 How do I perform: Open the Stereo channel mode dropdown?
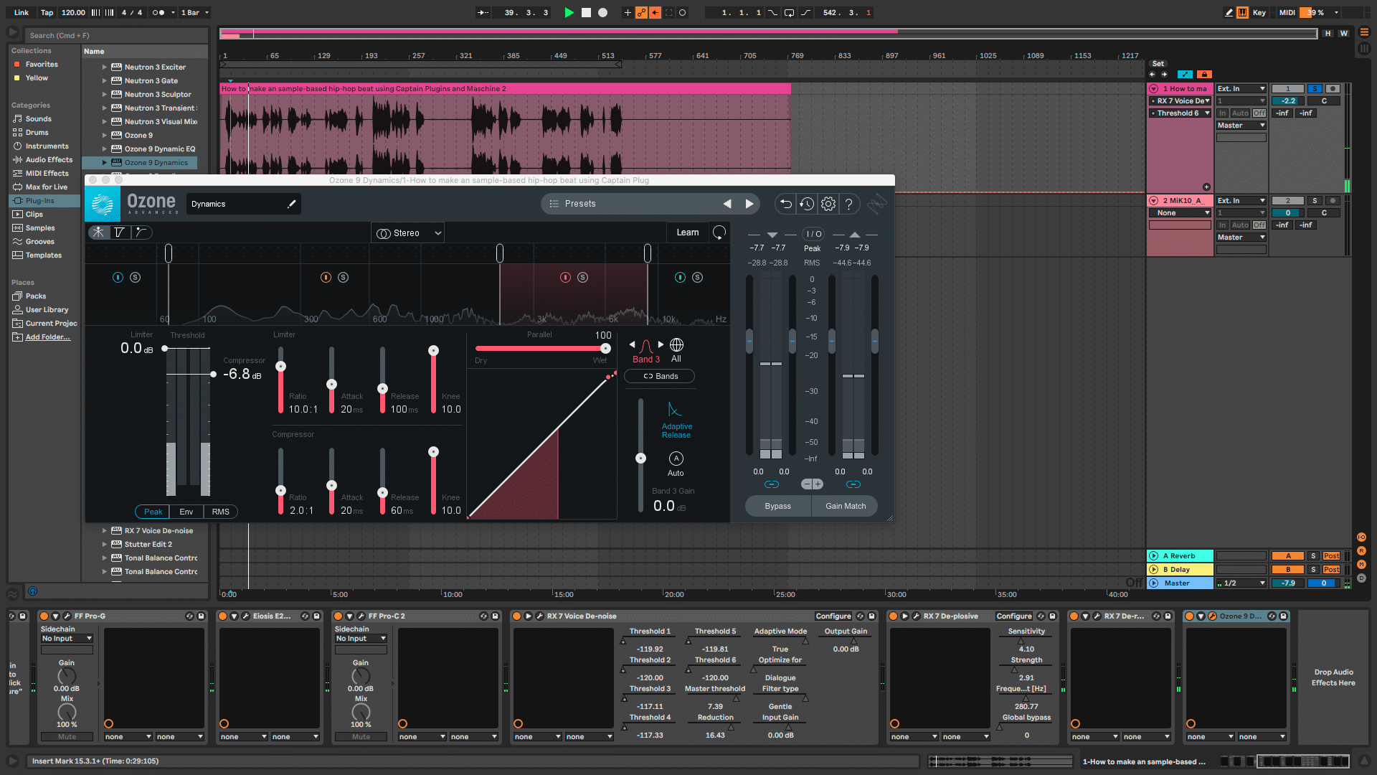[x=408, y=233]
